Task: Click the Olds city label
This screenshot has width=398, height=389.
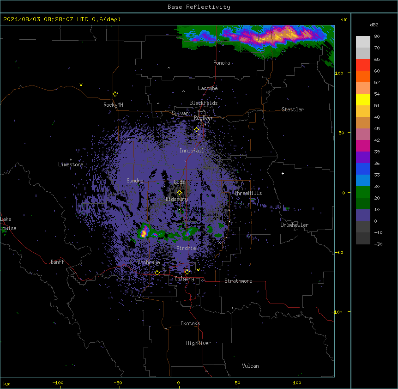Action: [179, 182]
